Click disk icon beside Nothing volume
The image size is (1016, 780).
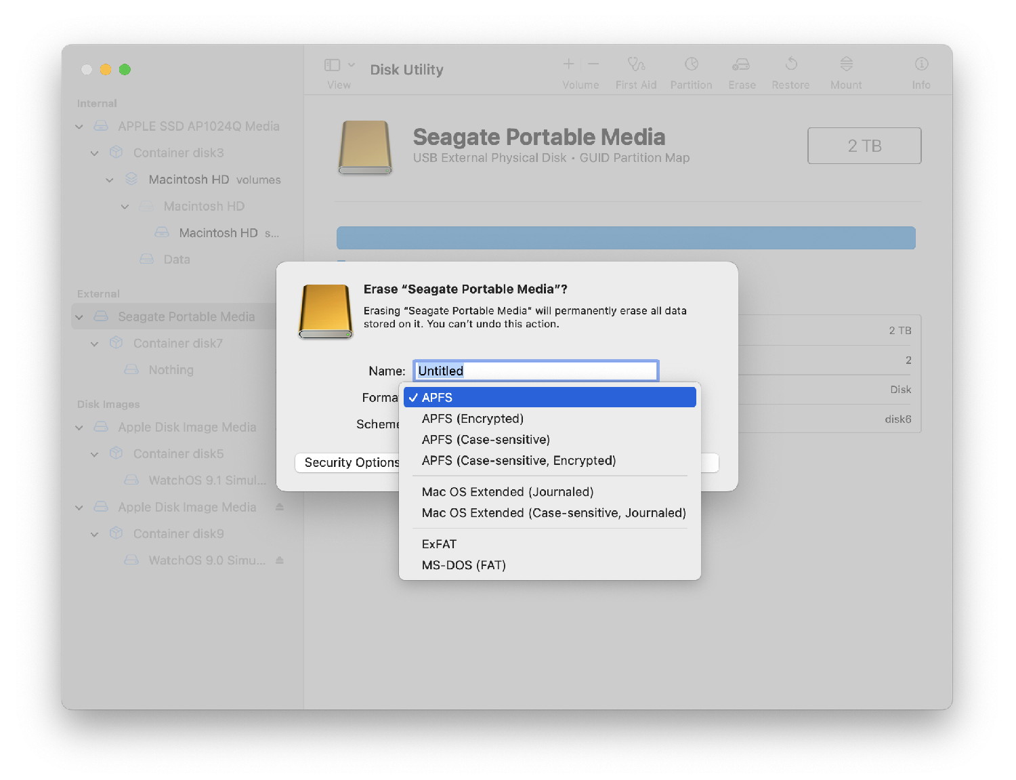131,369
